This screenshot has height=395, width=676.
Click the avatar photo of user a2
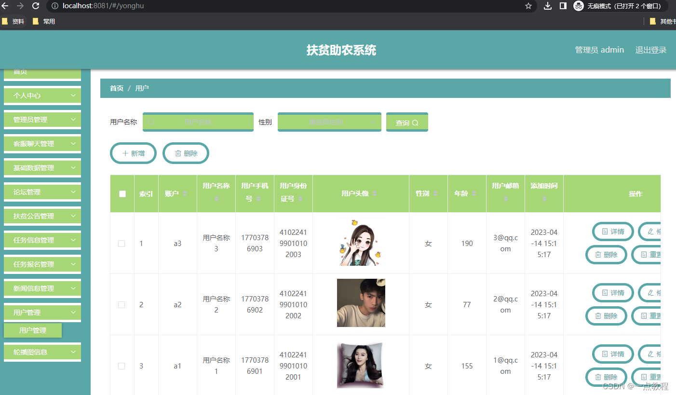pos(361,303)
